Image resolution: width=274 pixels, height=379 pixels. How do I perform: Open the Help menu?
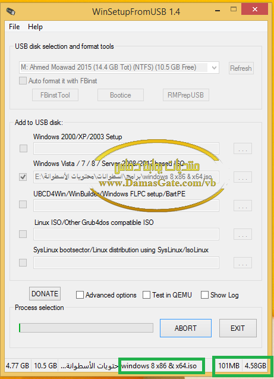[x=35, y=27]
